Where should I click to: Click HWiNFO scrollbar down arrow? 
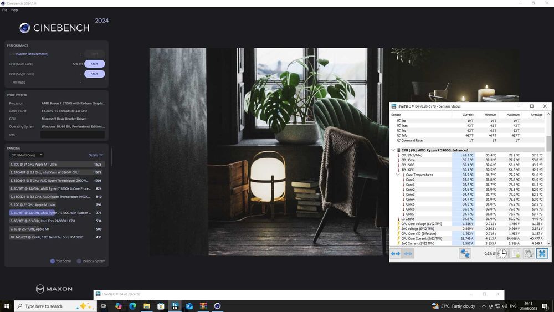548,243
